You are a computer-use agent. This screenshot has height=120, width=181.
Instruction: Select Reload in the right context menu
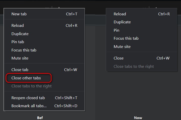142,14
